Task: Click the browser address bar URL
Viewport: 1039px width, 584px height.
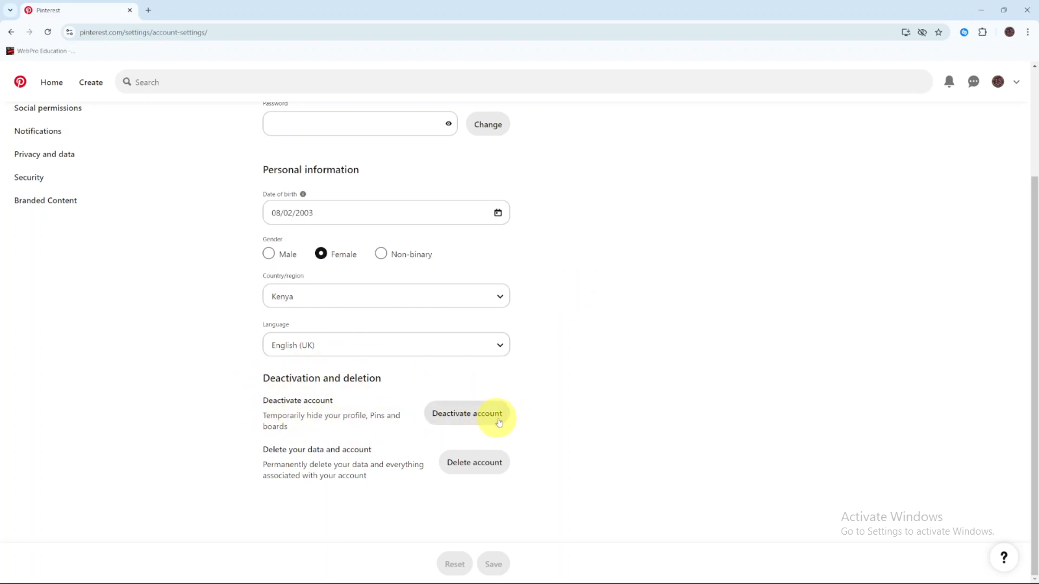Action: point(144,32)
